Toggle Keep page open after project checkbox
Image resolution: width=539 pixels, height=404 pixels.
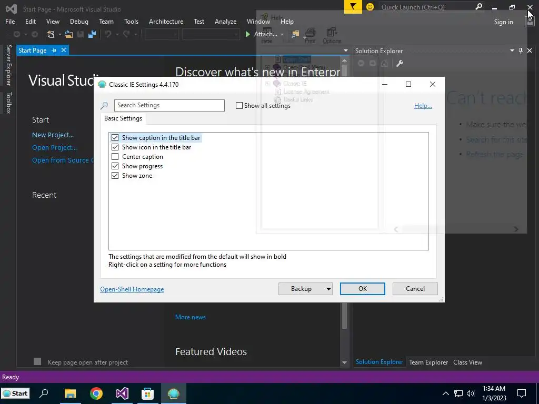[37, 361]
